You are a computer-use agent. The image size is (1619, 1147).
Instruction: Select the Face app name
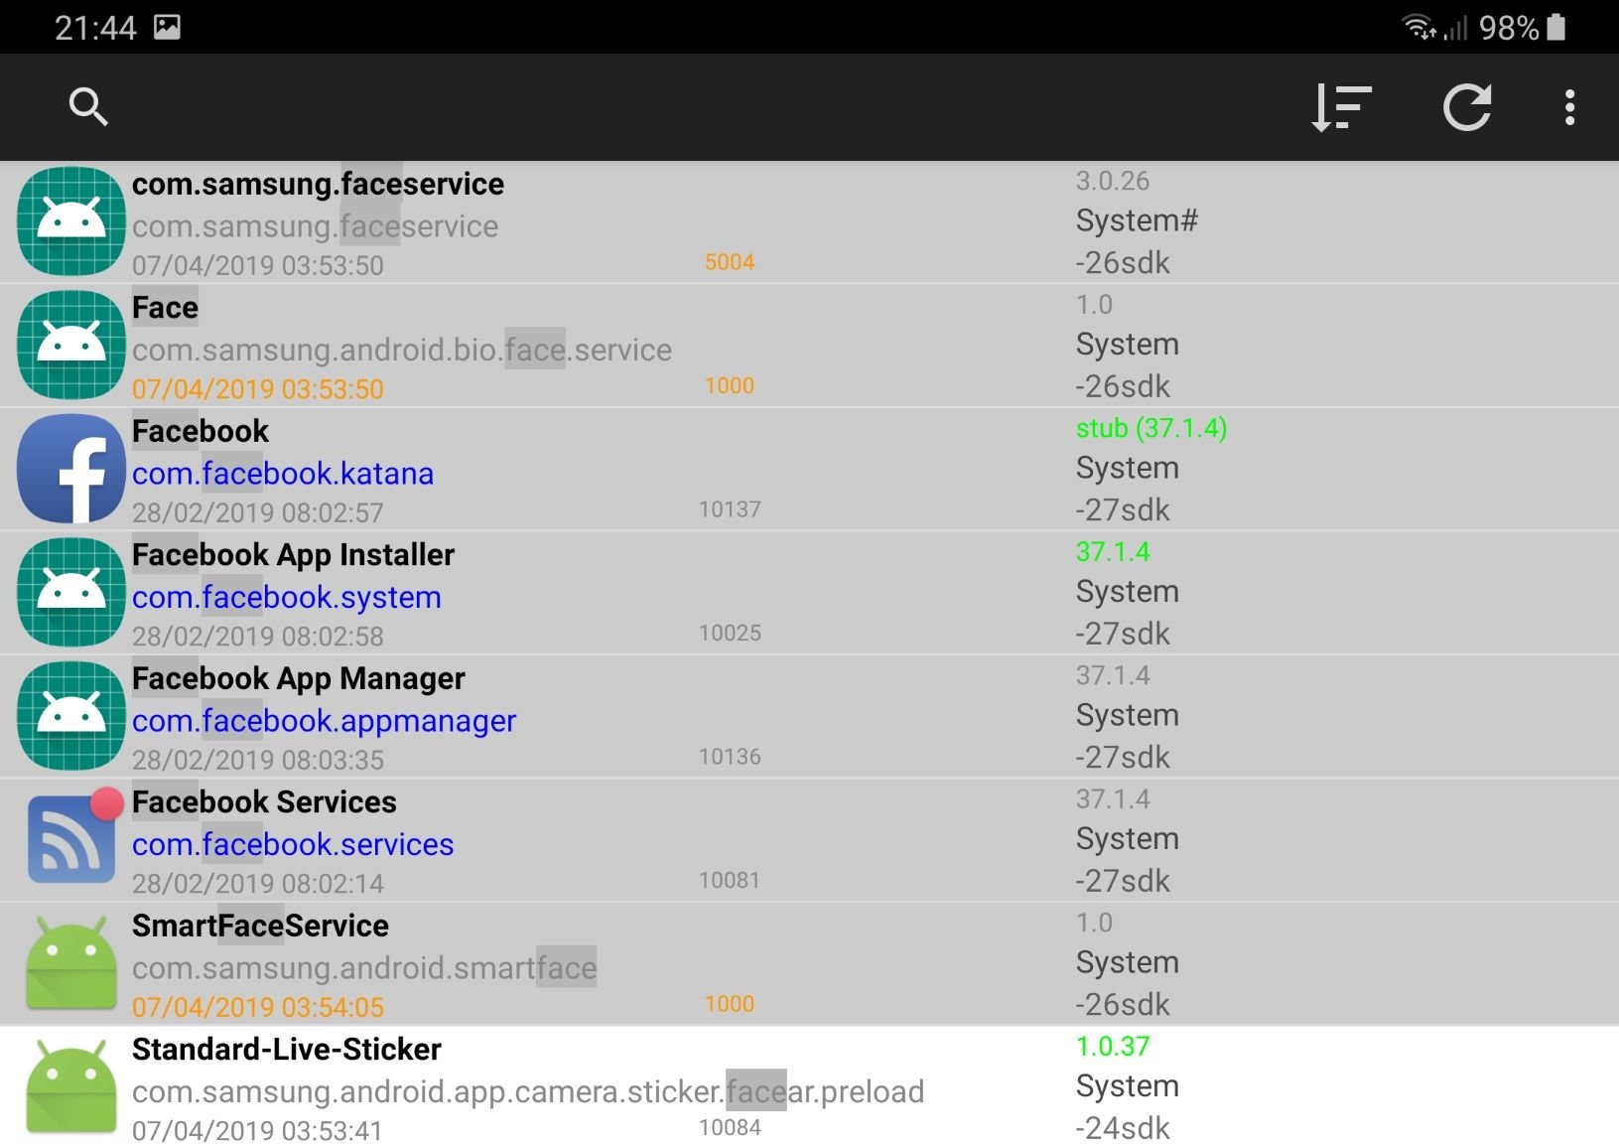pyautogui.click(x=165, y=308)
